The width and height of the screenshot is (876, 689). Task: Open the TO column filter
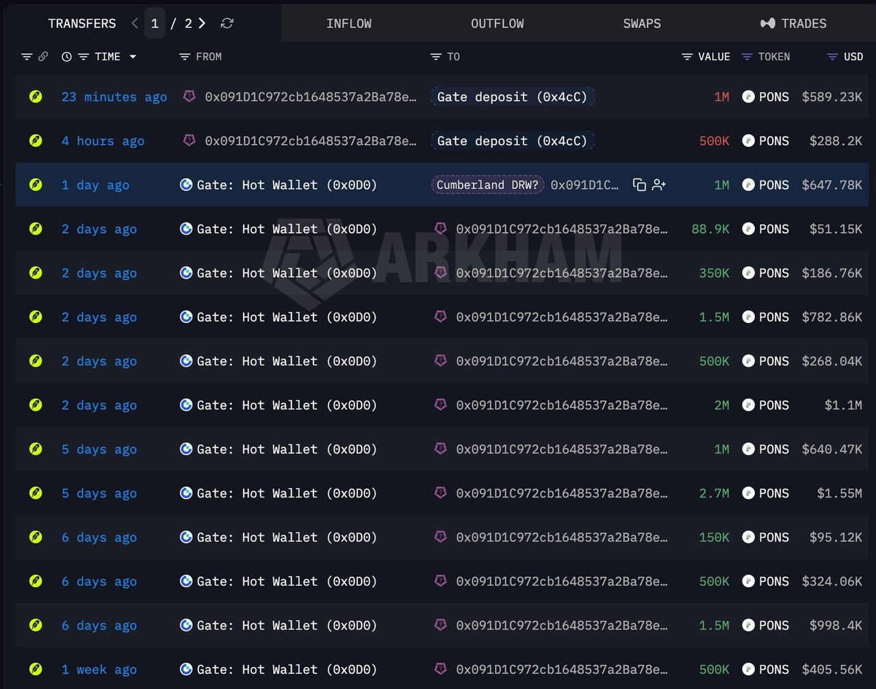tap(435, 57)
